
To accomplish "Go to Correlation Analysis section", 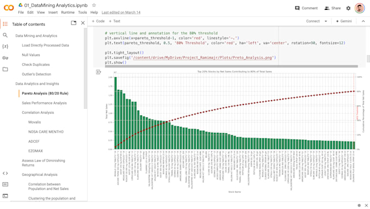I will coord(38,113).
